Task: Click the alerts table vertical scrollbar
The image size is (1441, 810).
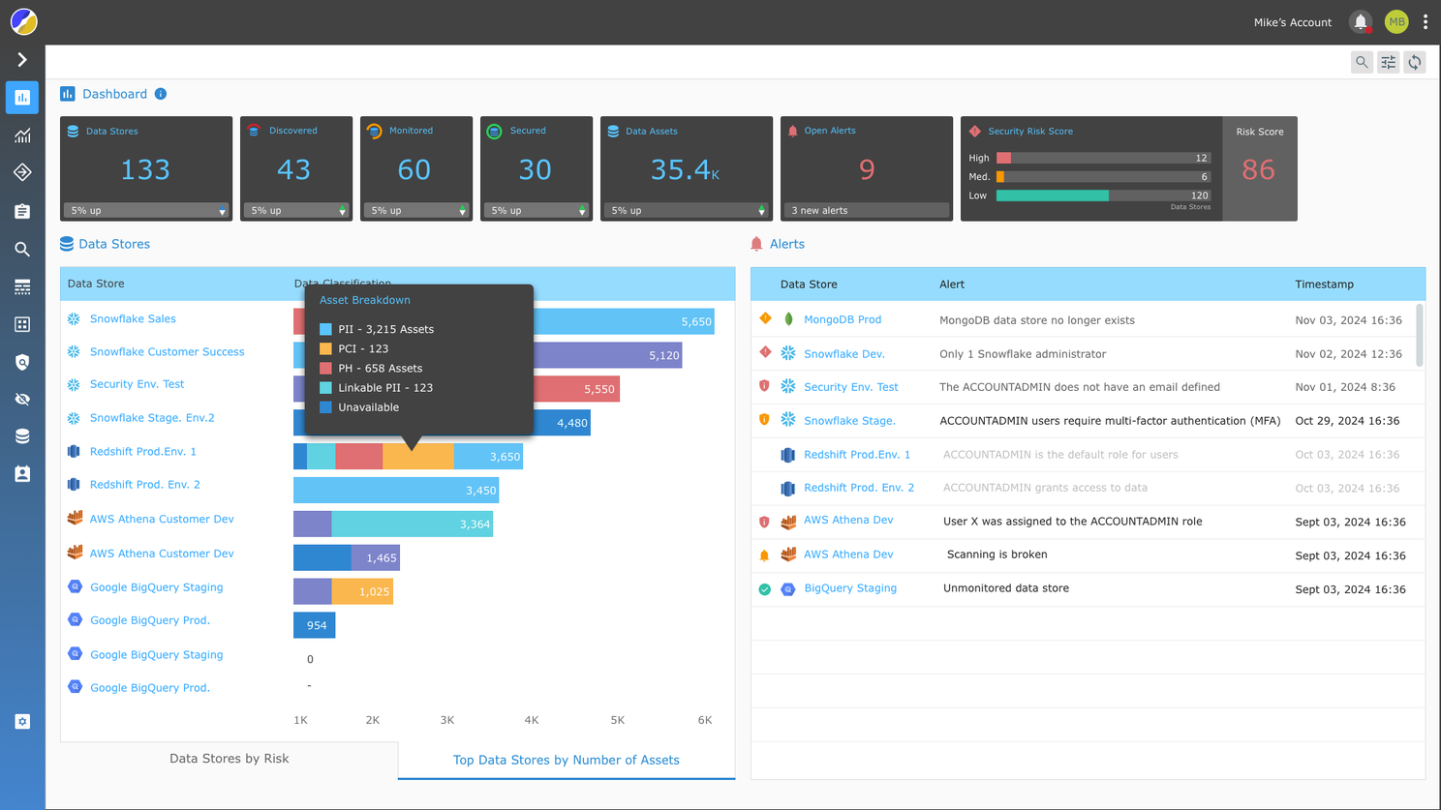Action: (1420, 335)
